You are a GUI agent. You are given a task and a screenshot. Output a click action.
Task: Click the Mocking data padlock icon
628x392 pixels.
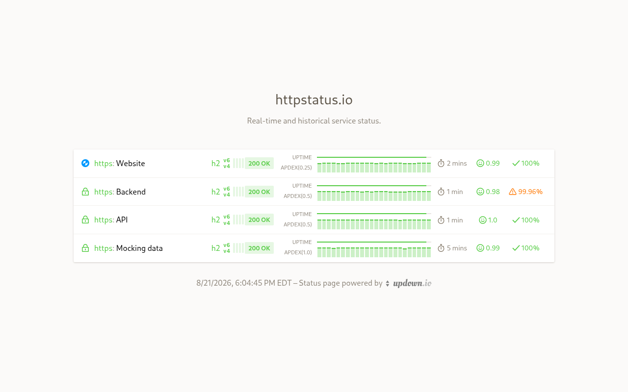85,248
